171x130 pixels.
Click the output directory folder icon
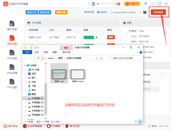click(145, 12)
